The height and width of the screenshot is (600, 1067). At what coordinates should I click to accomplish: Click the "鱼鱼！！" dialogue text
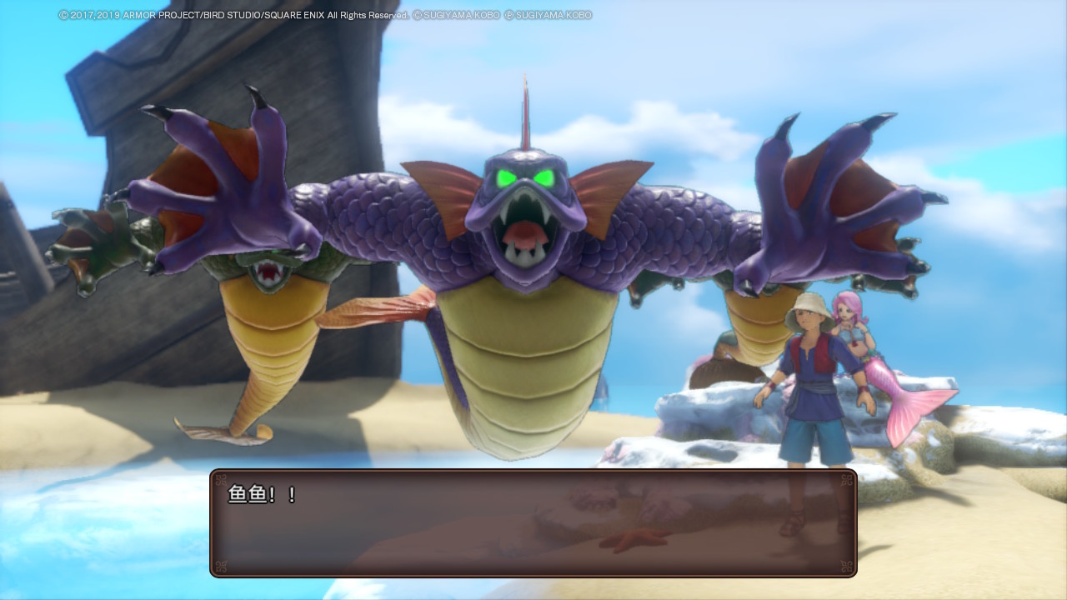[x=262, y=494]
